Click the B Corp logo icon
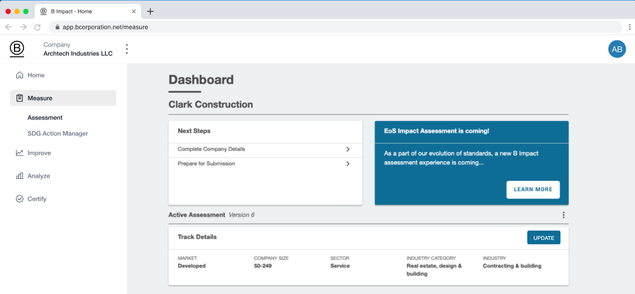Screen dimensions: 635x294 pyautogui.click(x=17, y=49)
